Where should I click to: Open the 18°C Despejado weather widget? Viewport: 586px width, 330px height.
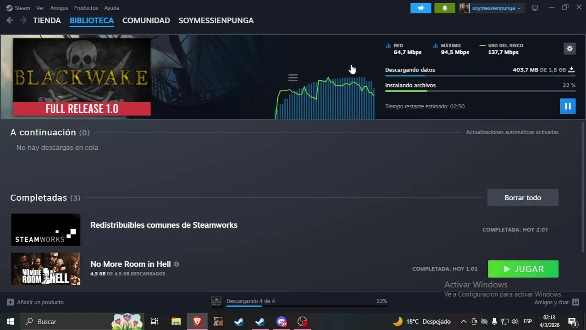click(422, 321)
